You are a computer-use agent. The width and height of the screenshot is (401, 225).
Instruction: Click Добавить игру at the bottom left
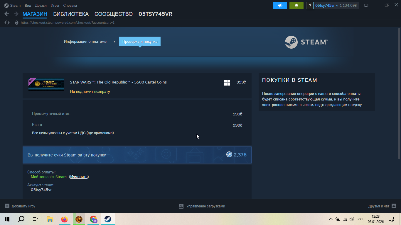tap(20, 206)
